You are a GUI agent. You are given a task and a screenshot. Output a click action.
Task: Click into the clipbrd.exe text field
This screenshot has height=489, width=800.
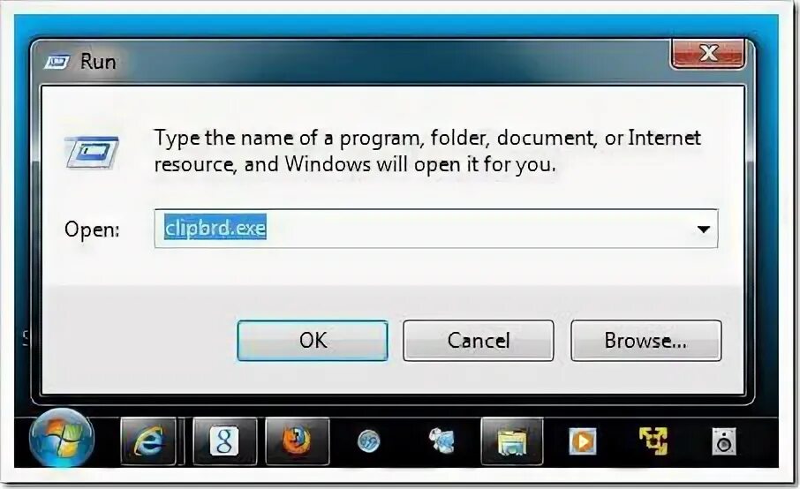[x=436, y=229]
